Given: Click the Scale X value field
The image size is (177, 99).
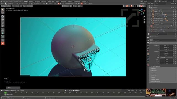Looking at the screenshot, I should click(x=166, y=60).
